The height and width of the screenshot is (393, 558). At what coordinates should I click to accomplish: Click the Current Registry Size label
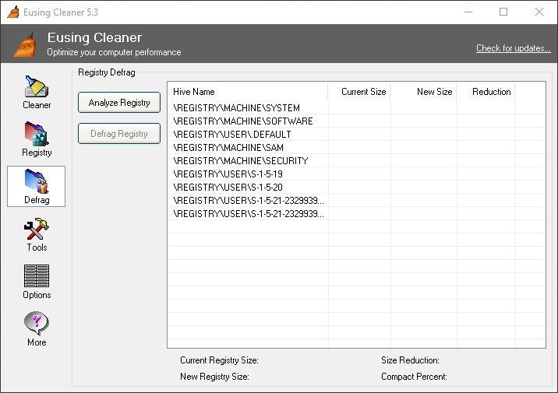tap(219, 360)
